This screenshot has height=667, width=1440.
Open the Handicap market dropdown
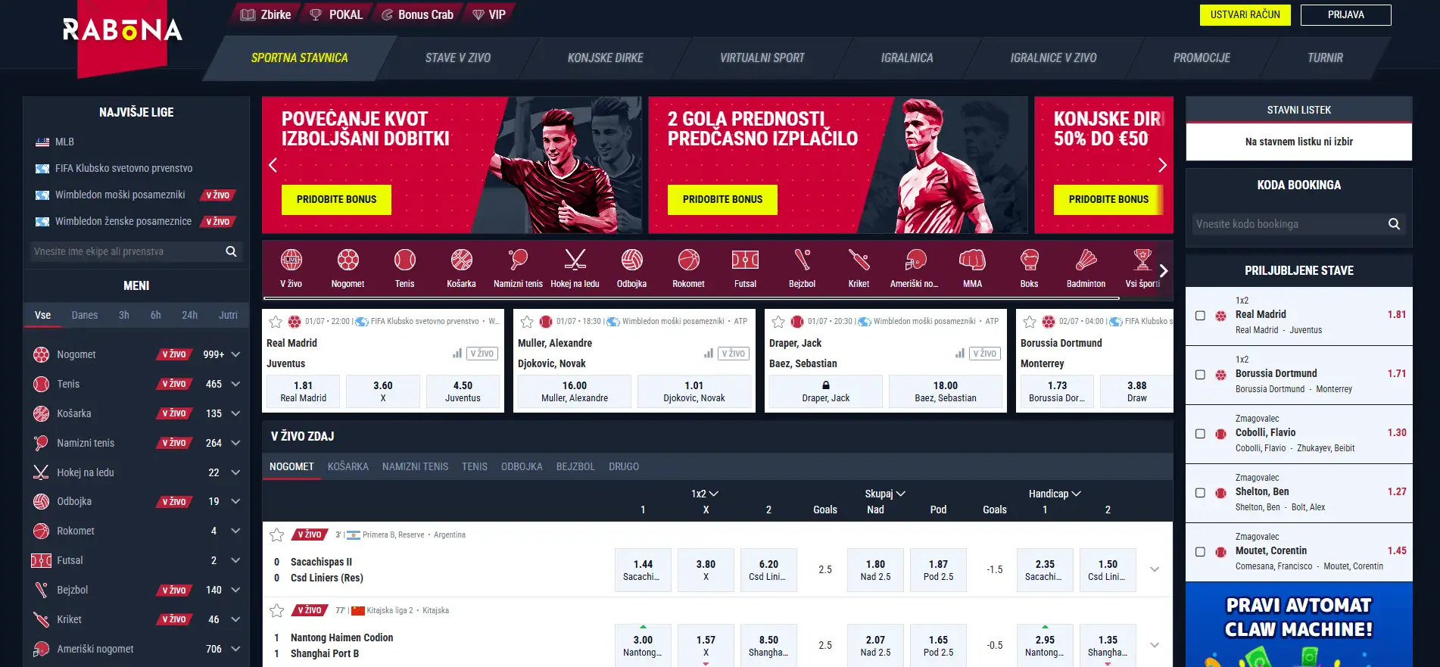point(1055,494)
